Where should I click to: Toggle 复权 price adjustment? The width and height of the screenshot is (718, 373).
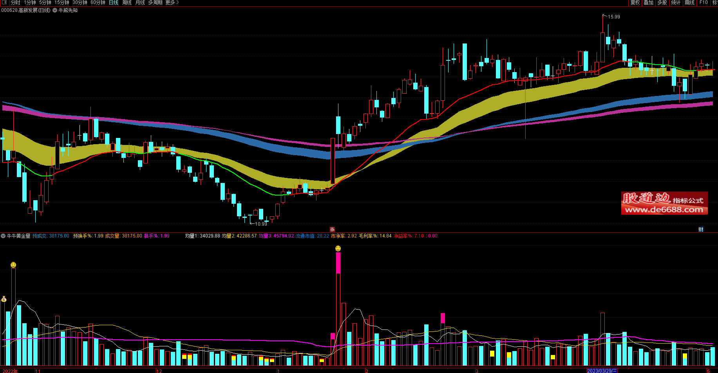coord(635,3)
